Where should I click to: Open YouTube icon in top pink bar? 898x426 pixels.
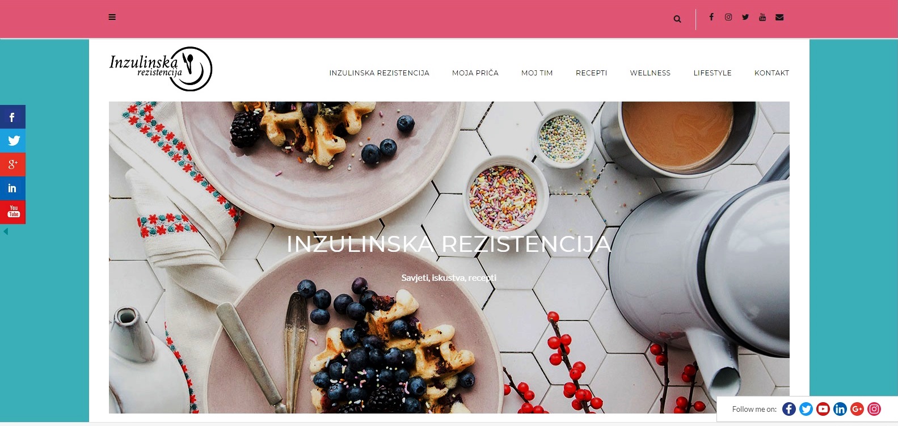click(762, 17)
